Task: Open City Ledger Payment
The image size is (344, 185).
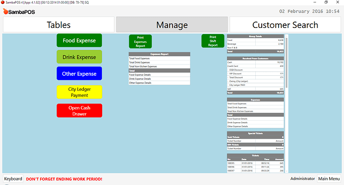Action: tap(79, 92)
